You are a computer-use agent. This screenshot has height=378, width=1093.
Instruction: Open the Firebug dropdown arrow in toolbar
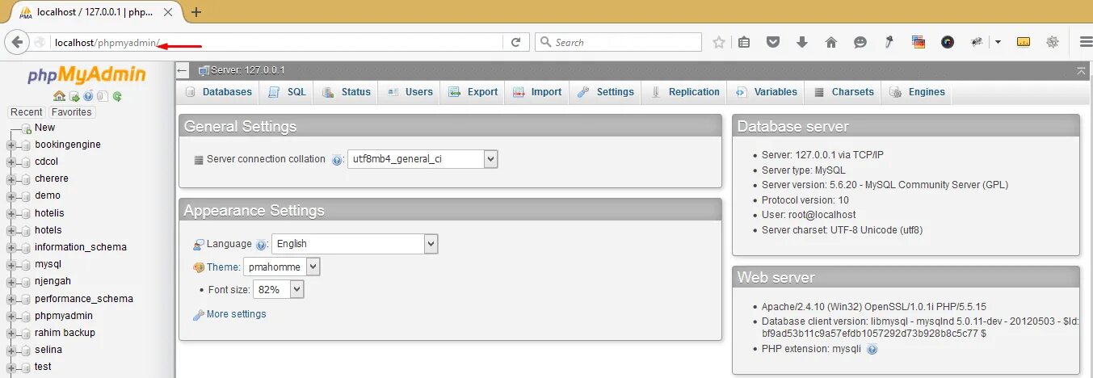click(x=998, y=42)
